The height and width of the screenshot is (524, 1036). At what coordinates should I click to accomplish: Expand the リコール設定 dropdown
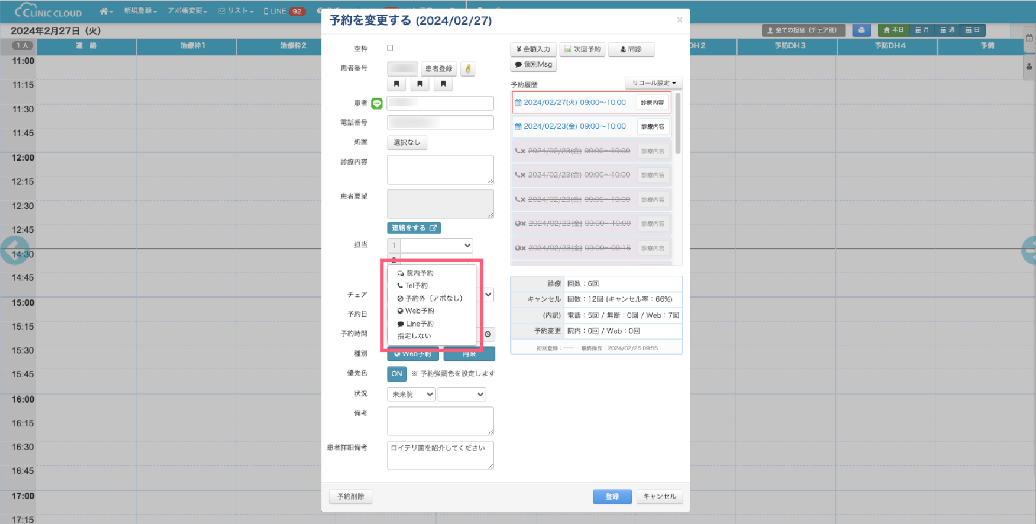point(653,83)
